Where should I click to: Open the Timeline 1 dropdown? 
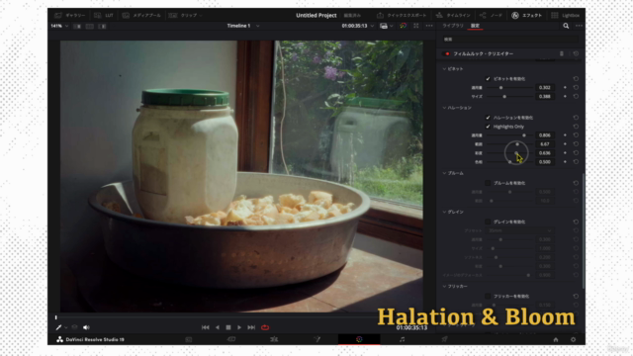243,26
